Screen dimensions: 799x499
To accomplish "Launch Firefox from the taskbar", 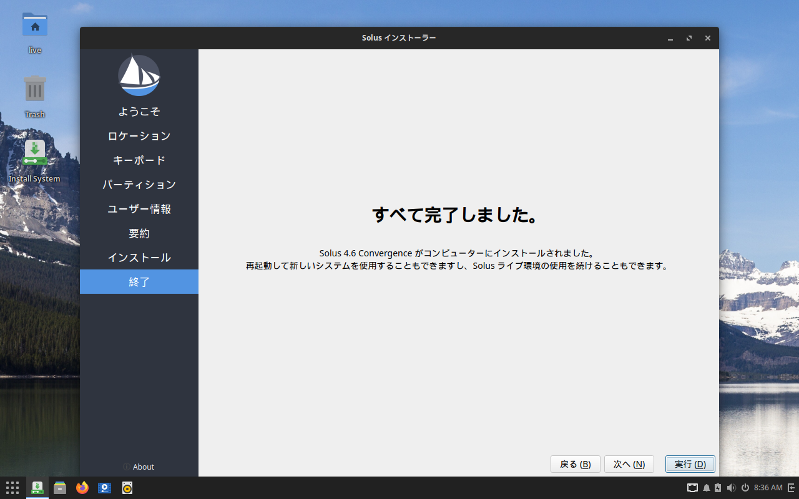I will coord(82,488).
